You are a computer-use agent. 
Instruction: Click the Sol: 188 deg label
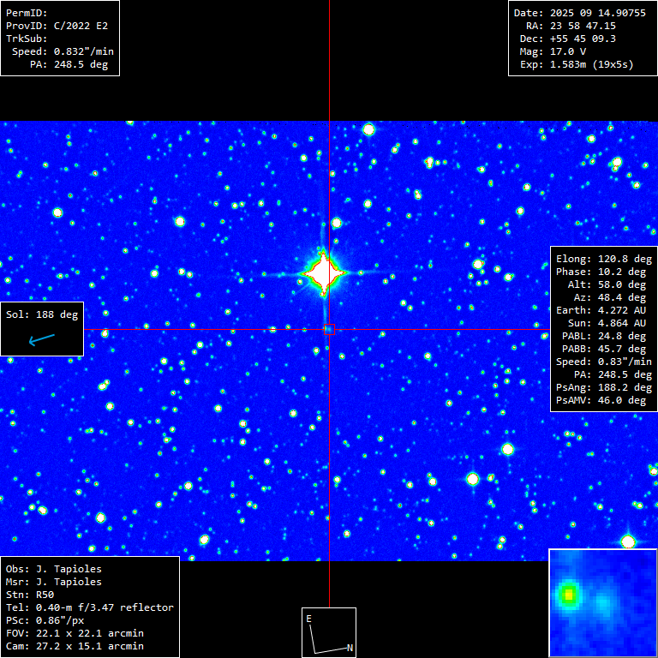point(42,314)
